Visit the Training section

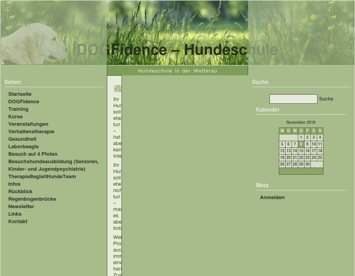[x=18, y=109]
